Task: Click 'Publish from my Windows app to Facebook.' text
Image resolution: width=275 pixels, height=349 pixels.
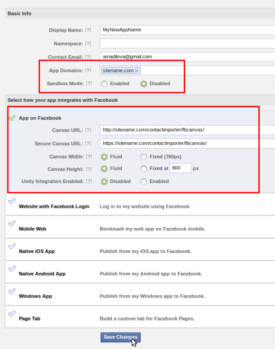Action: point(152,296)
